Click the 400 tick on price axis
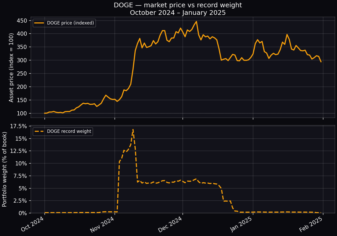 tap(22, 34)
